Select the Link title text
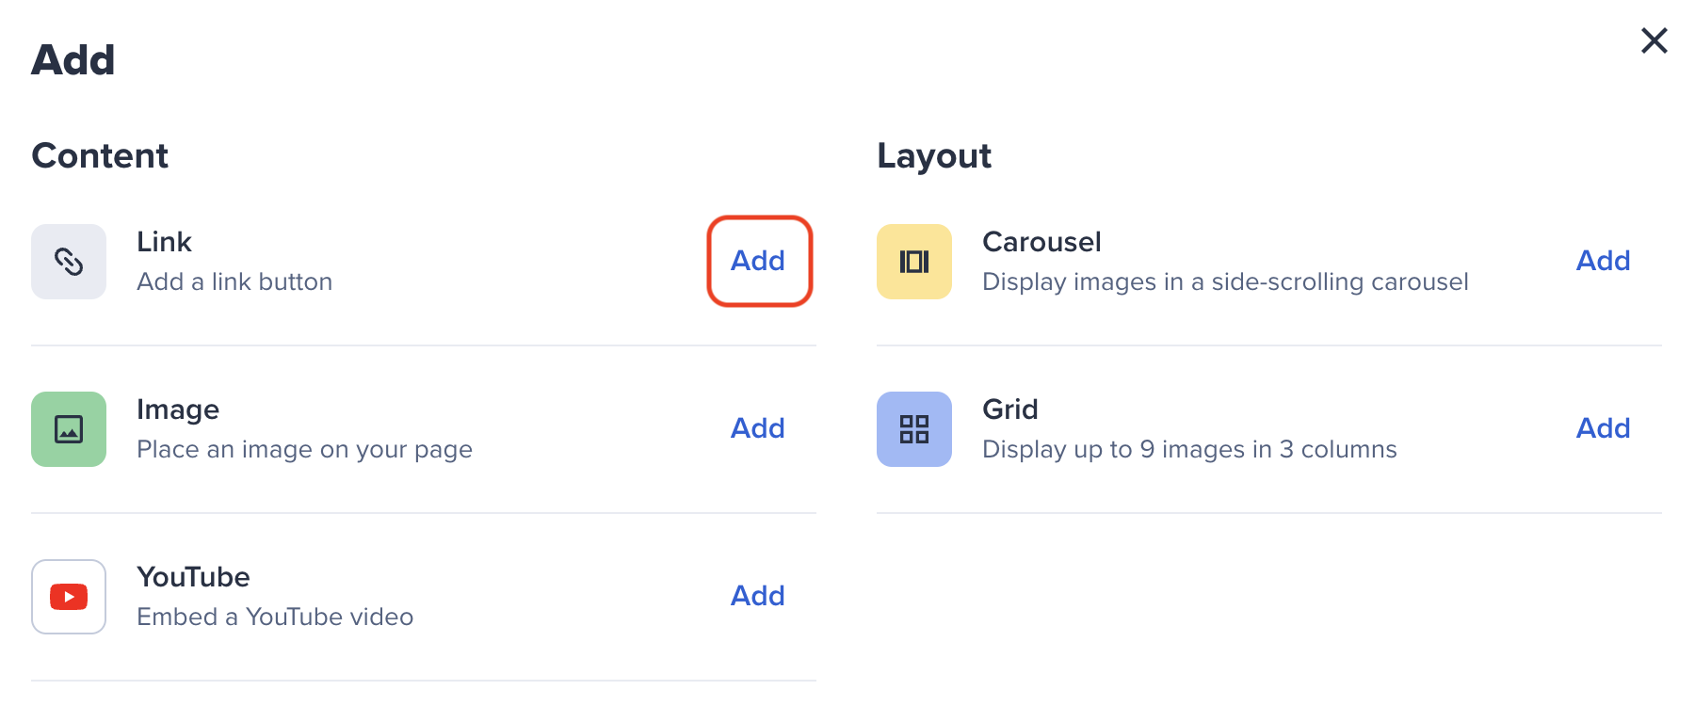 [x=164, y=242]
